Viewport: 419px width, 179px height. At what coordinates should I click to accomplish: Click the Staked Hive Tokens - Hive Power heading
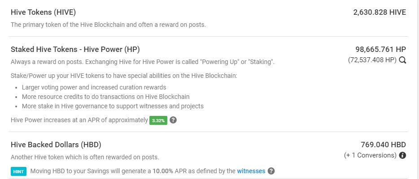75,49
